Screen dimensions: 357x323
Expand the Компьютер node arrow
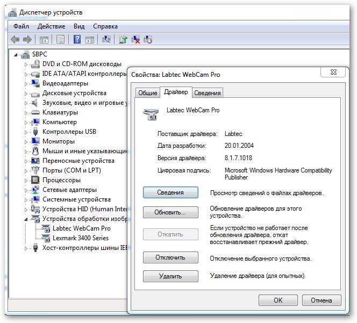[x=26, y=123]
